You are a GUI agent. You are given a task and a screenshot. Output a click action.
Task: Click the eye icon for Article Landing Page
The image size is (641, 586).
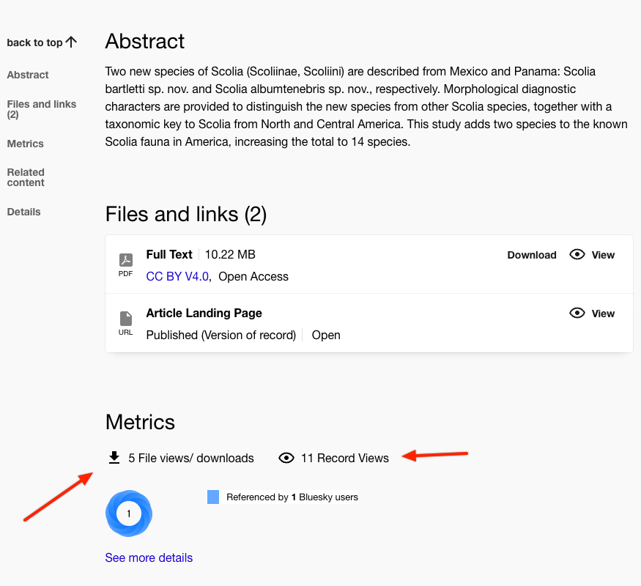pos(577,314)
